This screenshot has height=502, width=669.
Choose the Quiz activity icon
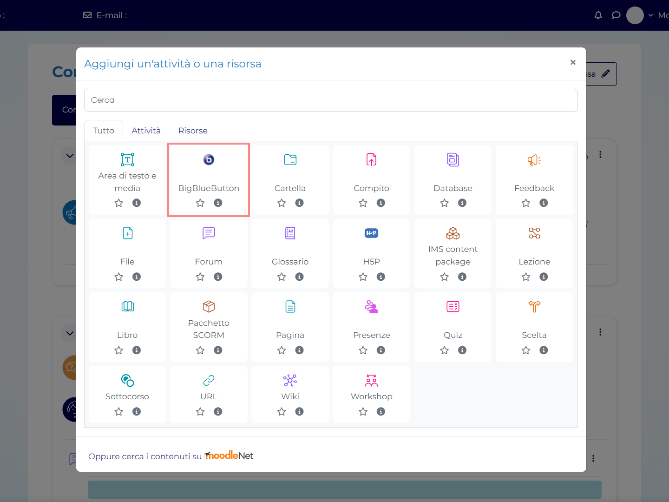453,307
